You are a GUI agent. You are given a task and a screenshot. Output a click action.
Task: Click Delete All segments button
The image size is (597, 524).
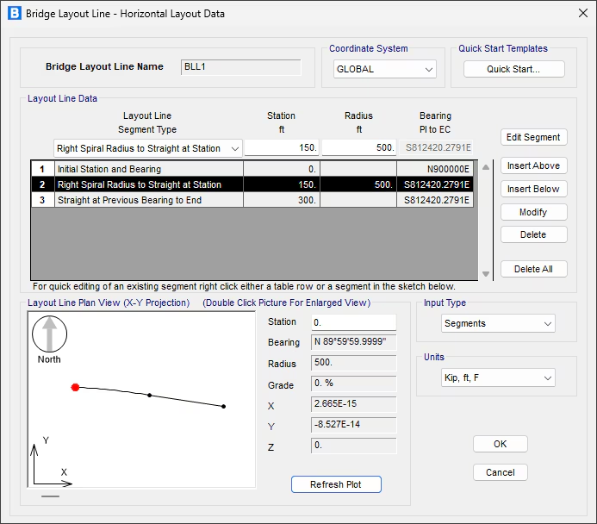[x=533, y=269]
